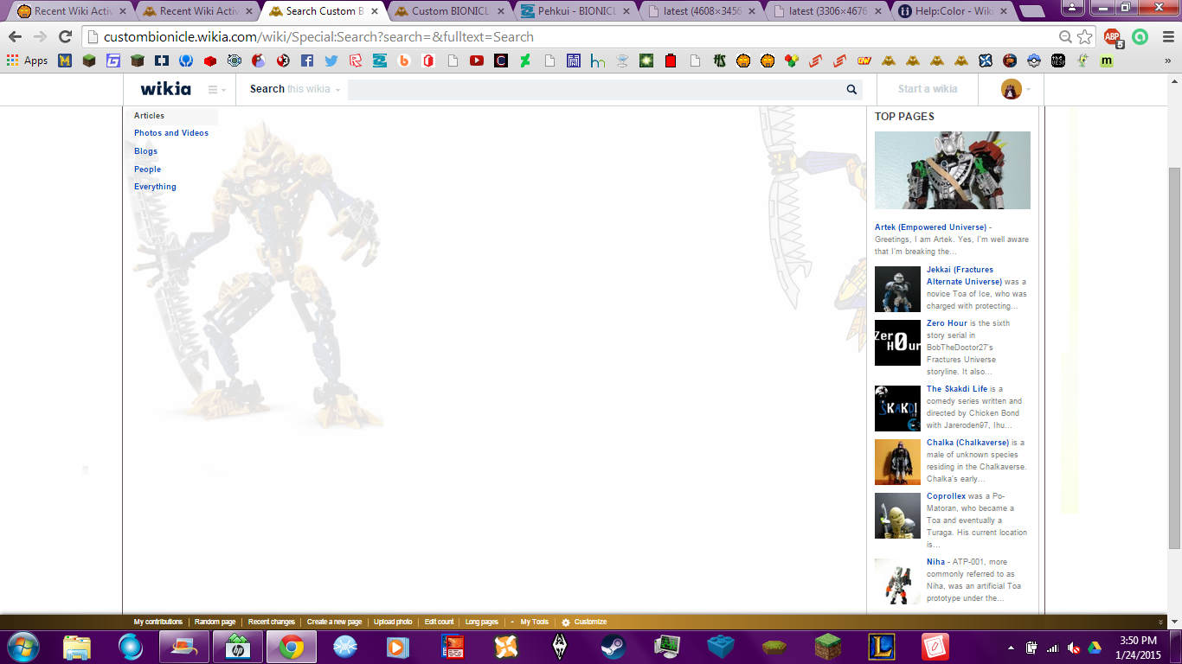Open the Blogger bookmark icon
1182x664 pixels.
point(404,61)
